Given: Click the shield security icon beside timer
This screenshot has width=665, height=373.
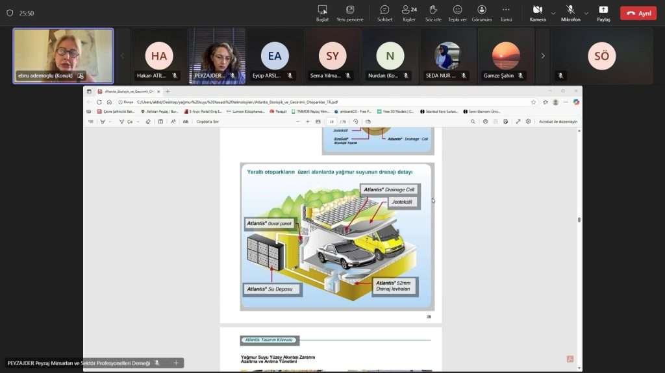Looking at the screenshot, I should pos(10,13).
